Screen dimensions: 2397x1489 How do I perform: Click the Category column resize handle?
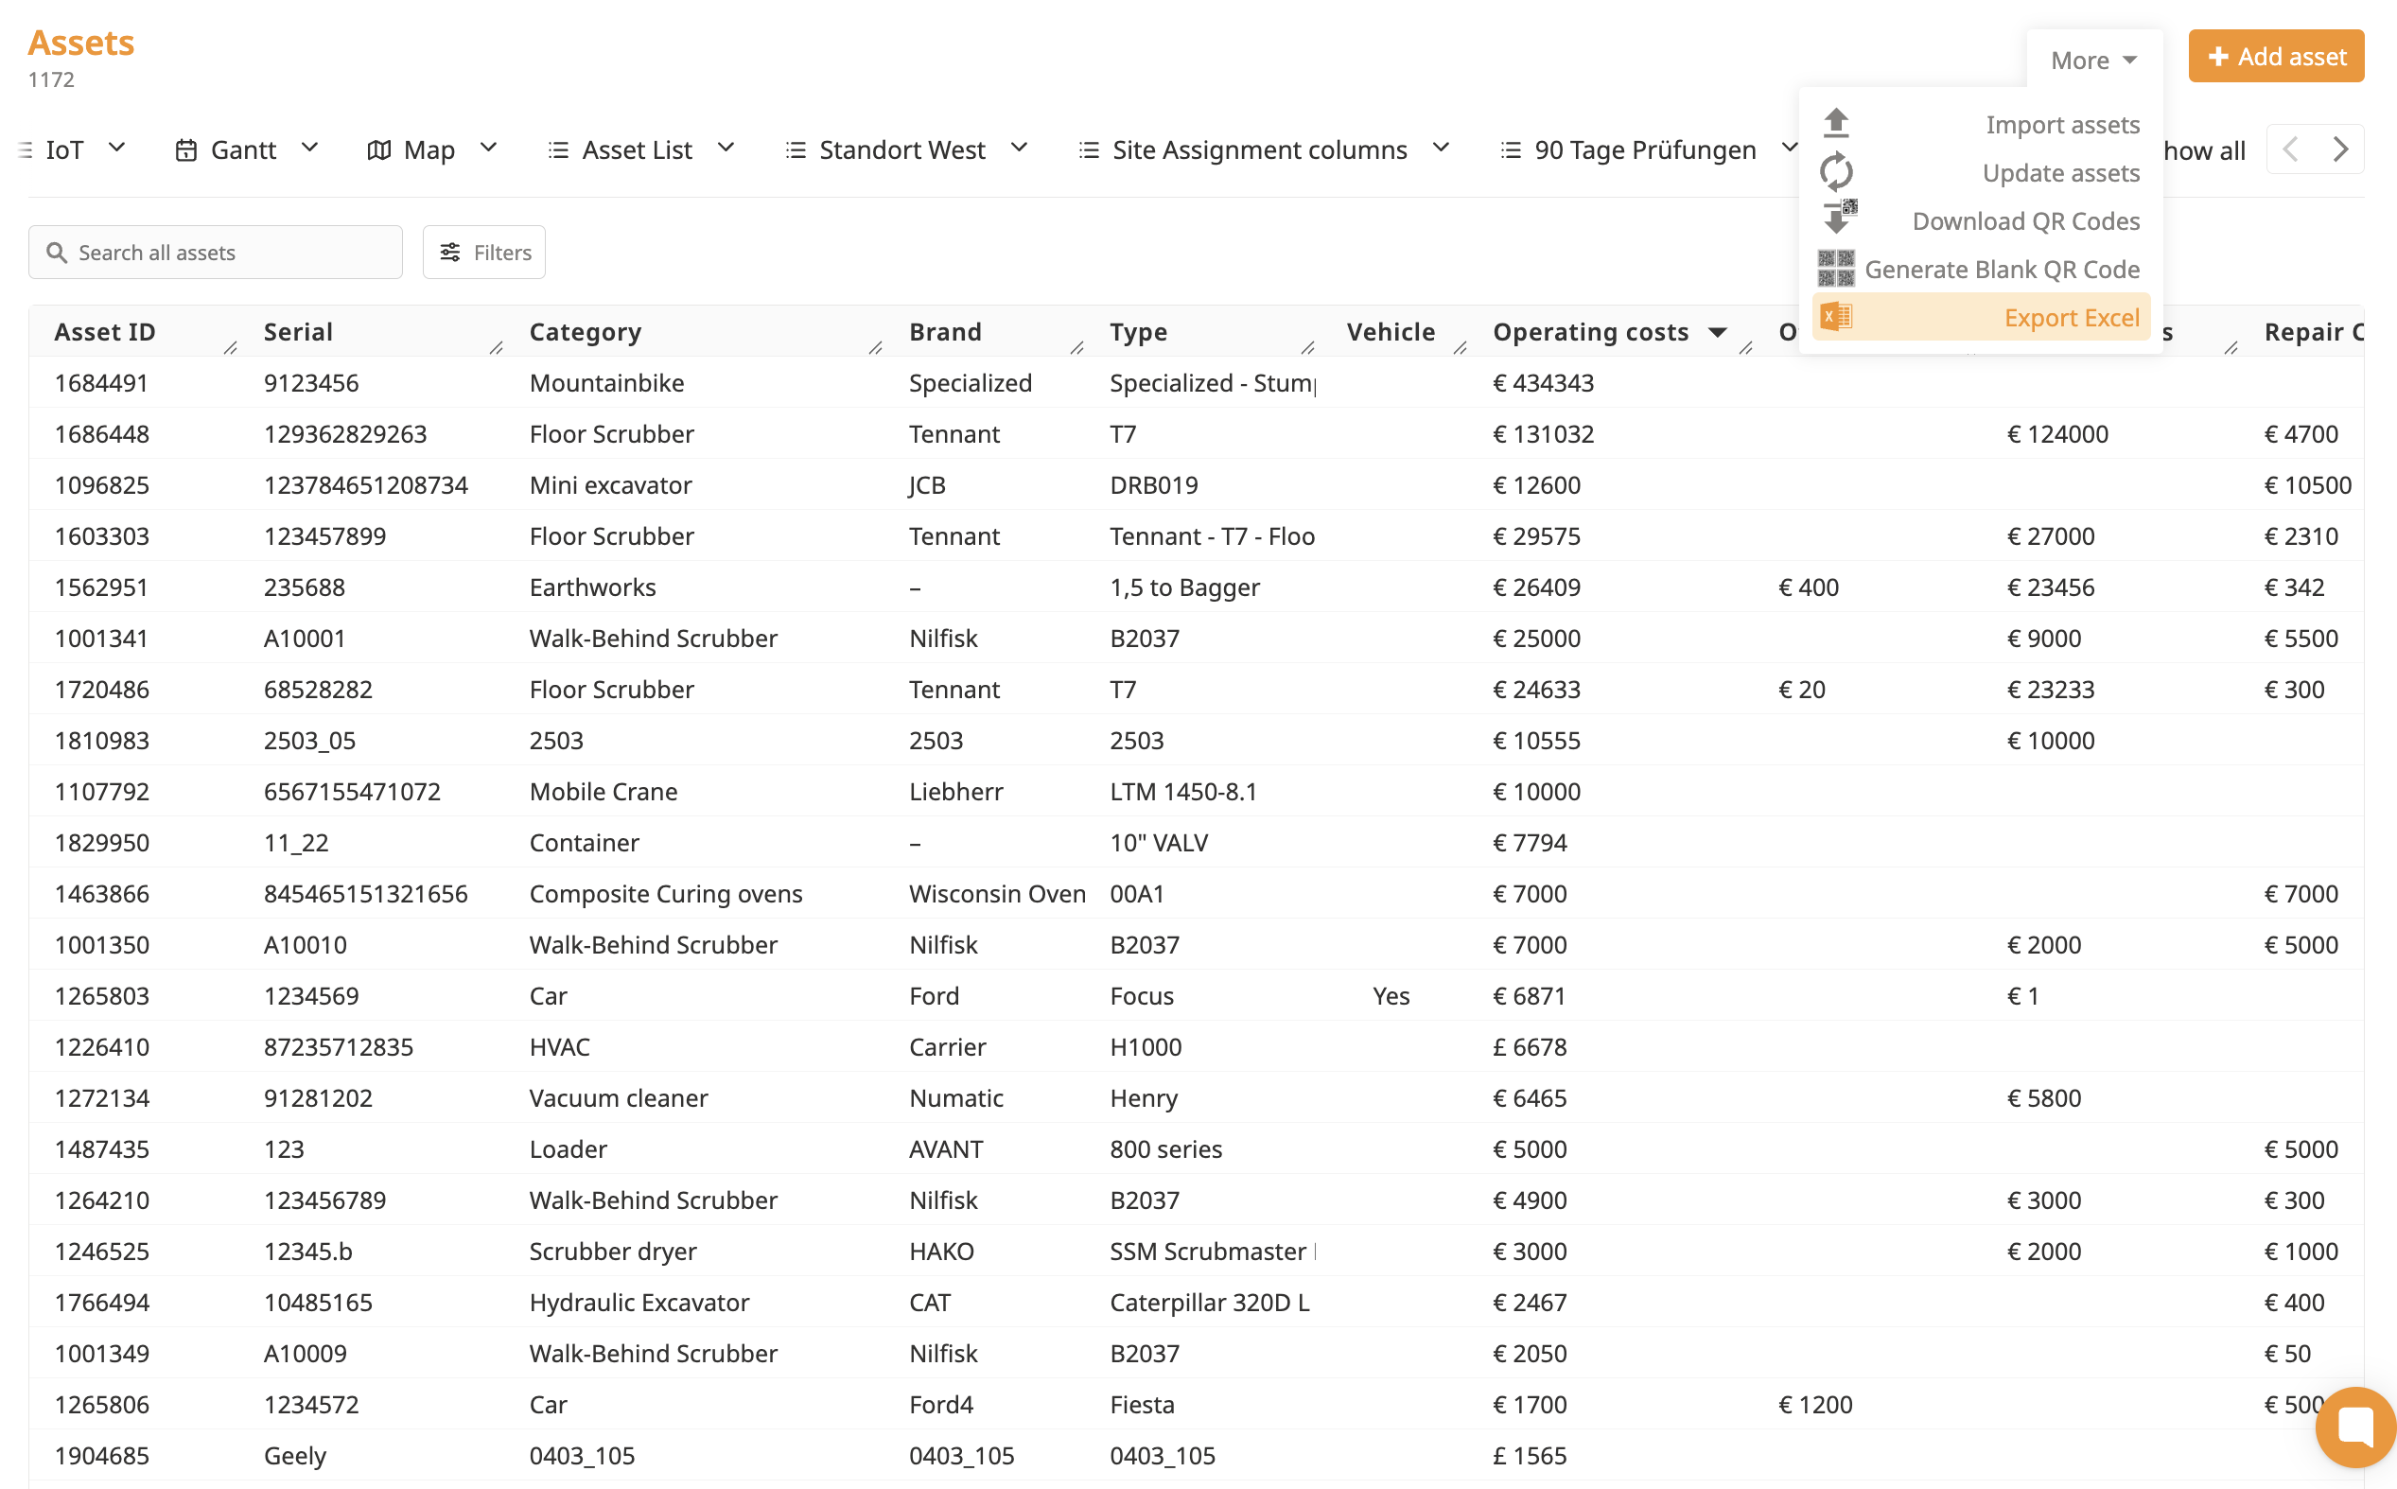(x=876, y=347)
